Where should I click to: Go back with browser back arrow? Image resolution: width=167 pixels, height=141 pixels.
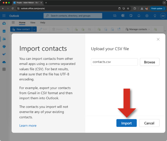tap(3, 8)
